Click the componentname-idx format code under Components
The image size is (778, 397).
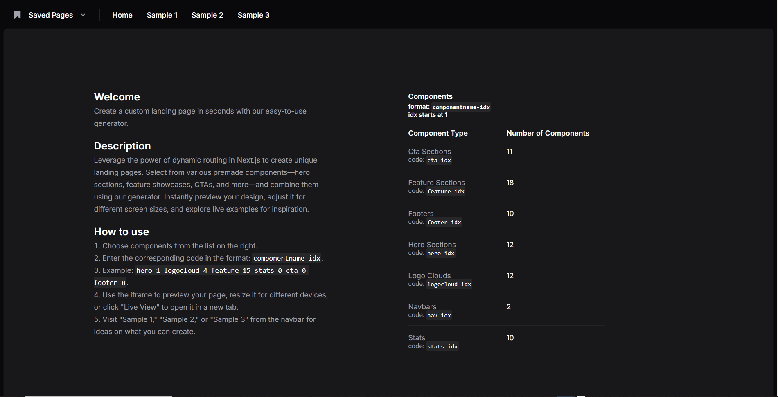[461, 107]
